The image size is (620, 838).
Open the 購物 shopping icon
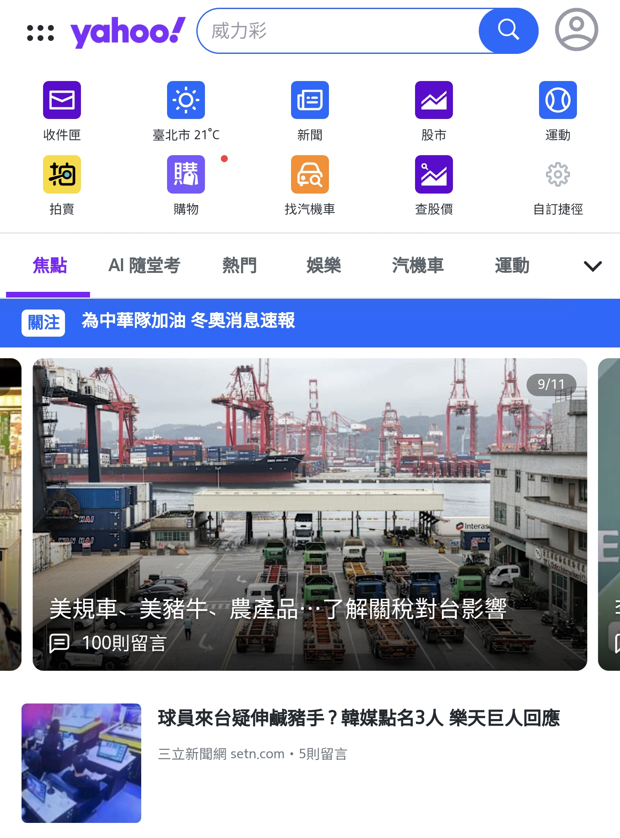point(186,175)
